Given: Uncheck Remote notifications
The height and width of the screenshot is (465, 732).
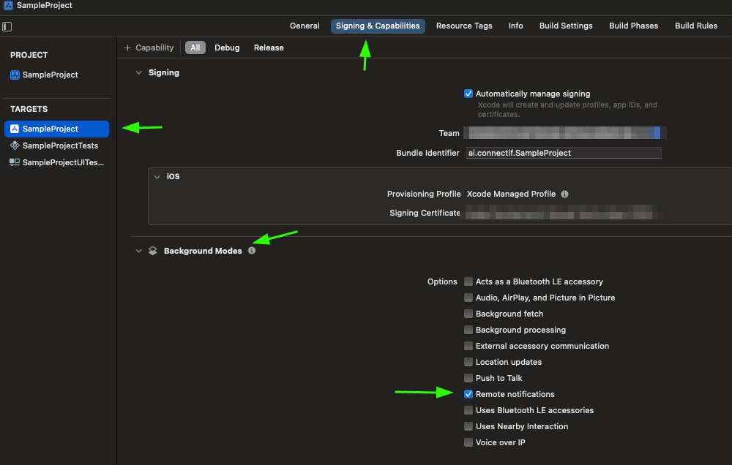Looking at the screenshot, I should pyautogui.click(x=468, y=394).
